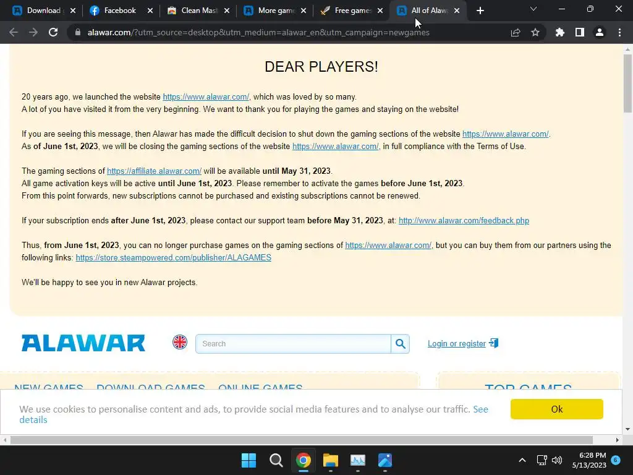This screenshot has height=475, width=633.
Task: Open the Windows Start menu
Action: (249, 460)
